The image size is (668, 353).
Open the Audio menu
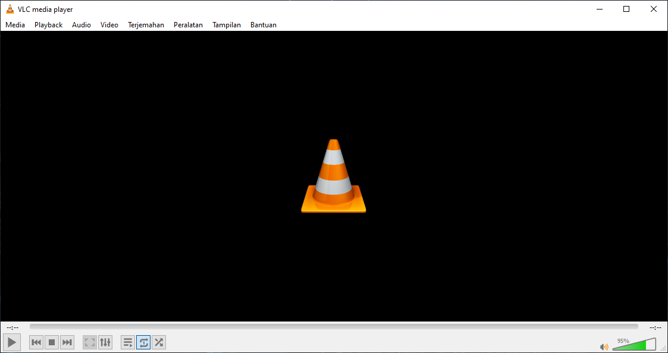point(81,24)
